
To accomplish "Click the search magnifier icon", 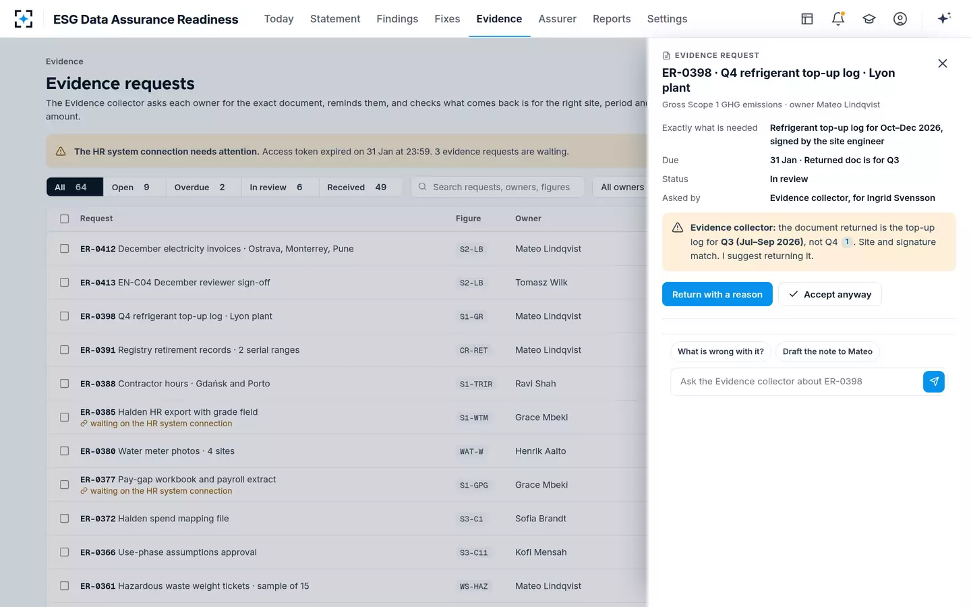I will (422, 187).
